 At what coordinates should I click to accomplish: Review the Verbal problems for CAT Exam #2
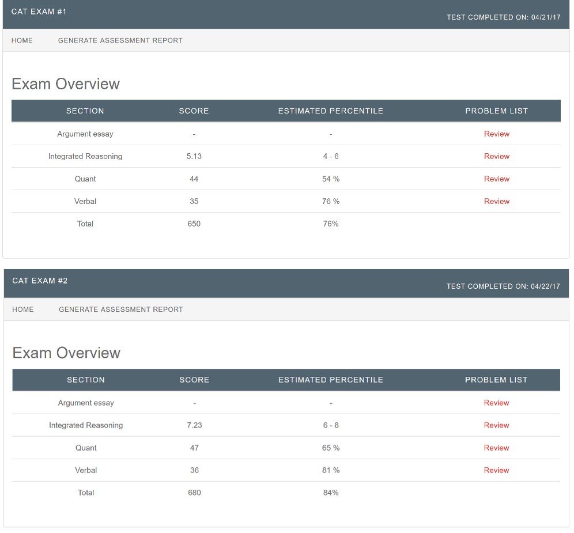(x=496, y=470)
